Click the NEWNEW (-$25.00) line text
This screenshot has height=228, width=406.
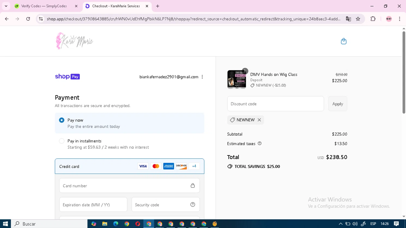(x=271, y=85)
